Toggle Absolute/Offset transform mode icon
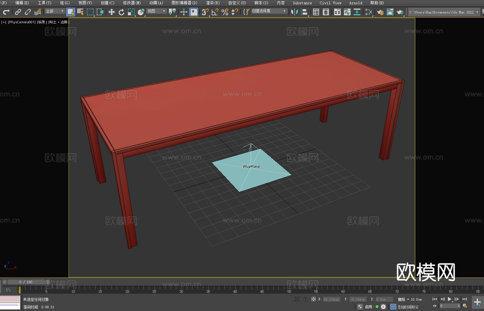The image size is (484, 311). coord(313,299)
